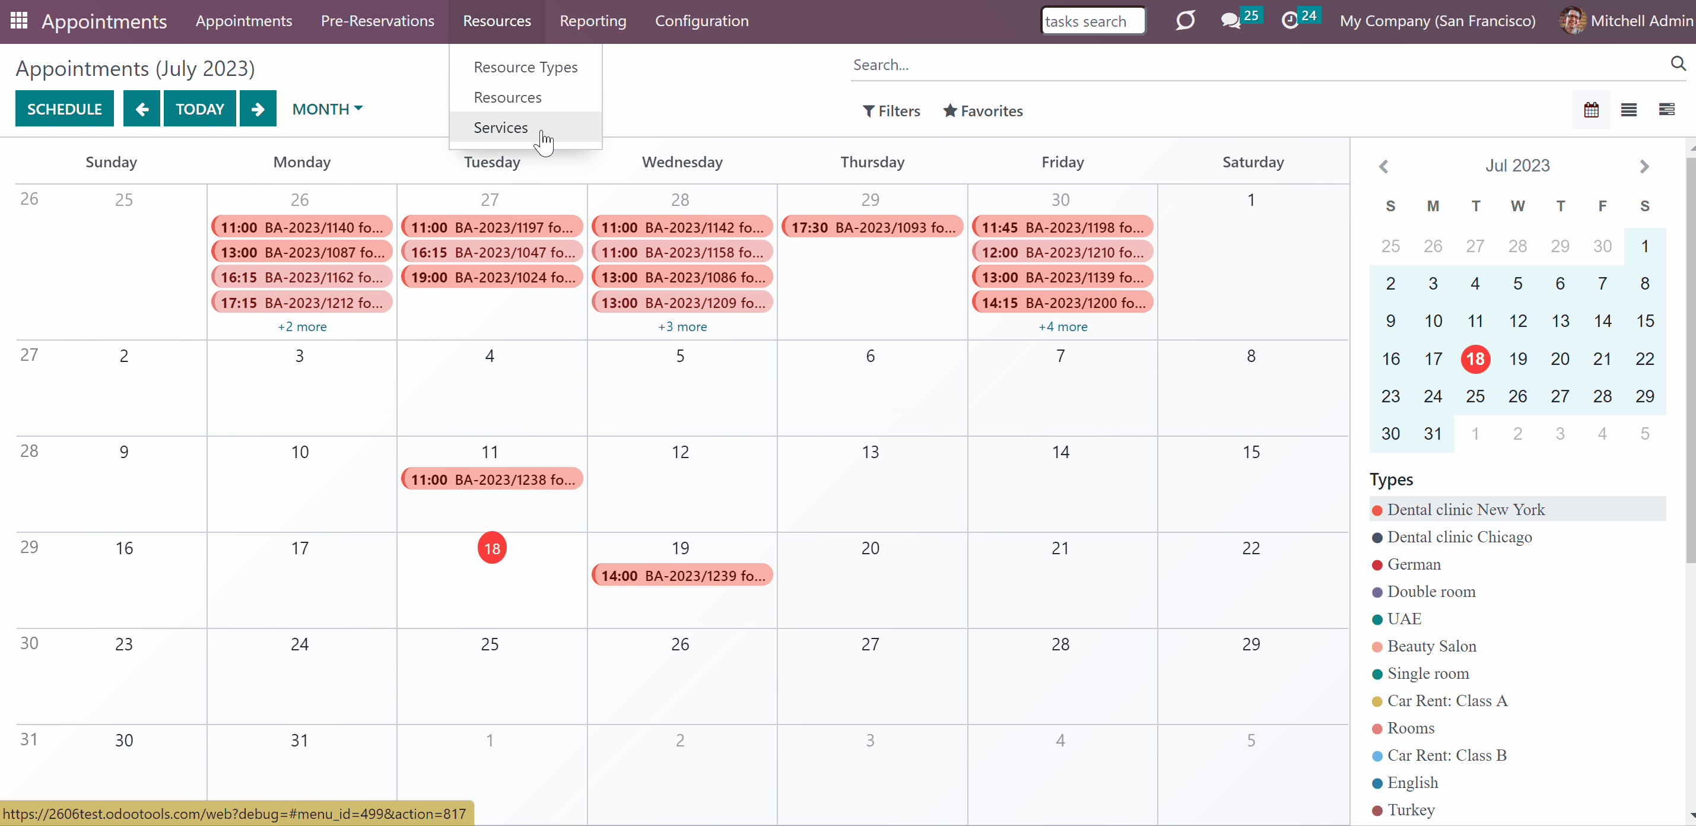Screen dimensions: 1696x826
Task: Open the Reporting menu
Action: click(593, 21)
